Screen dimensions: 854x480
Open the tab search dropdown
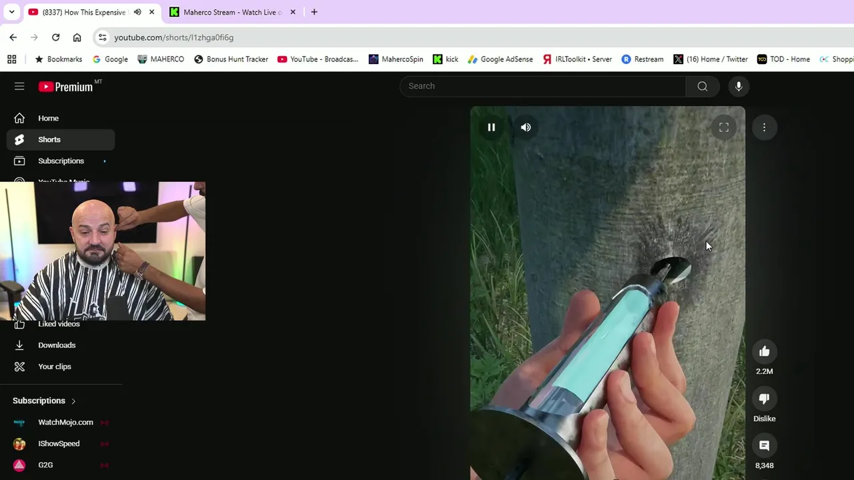point(11,12)
